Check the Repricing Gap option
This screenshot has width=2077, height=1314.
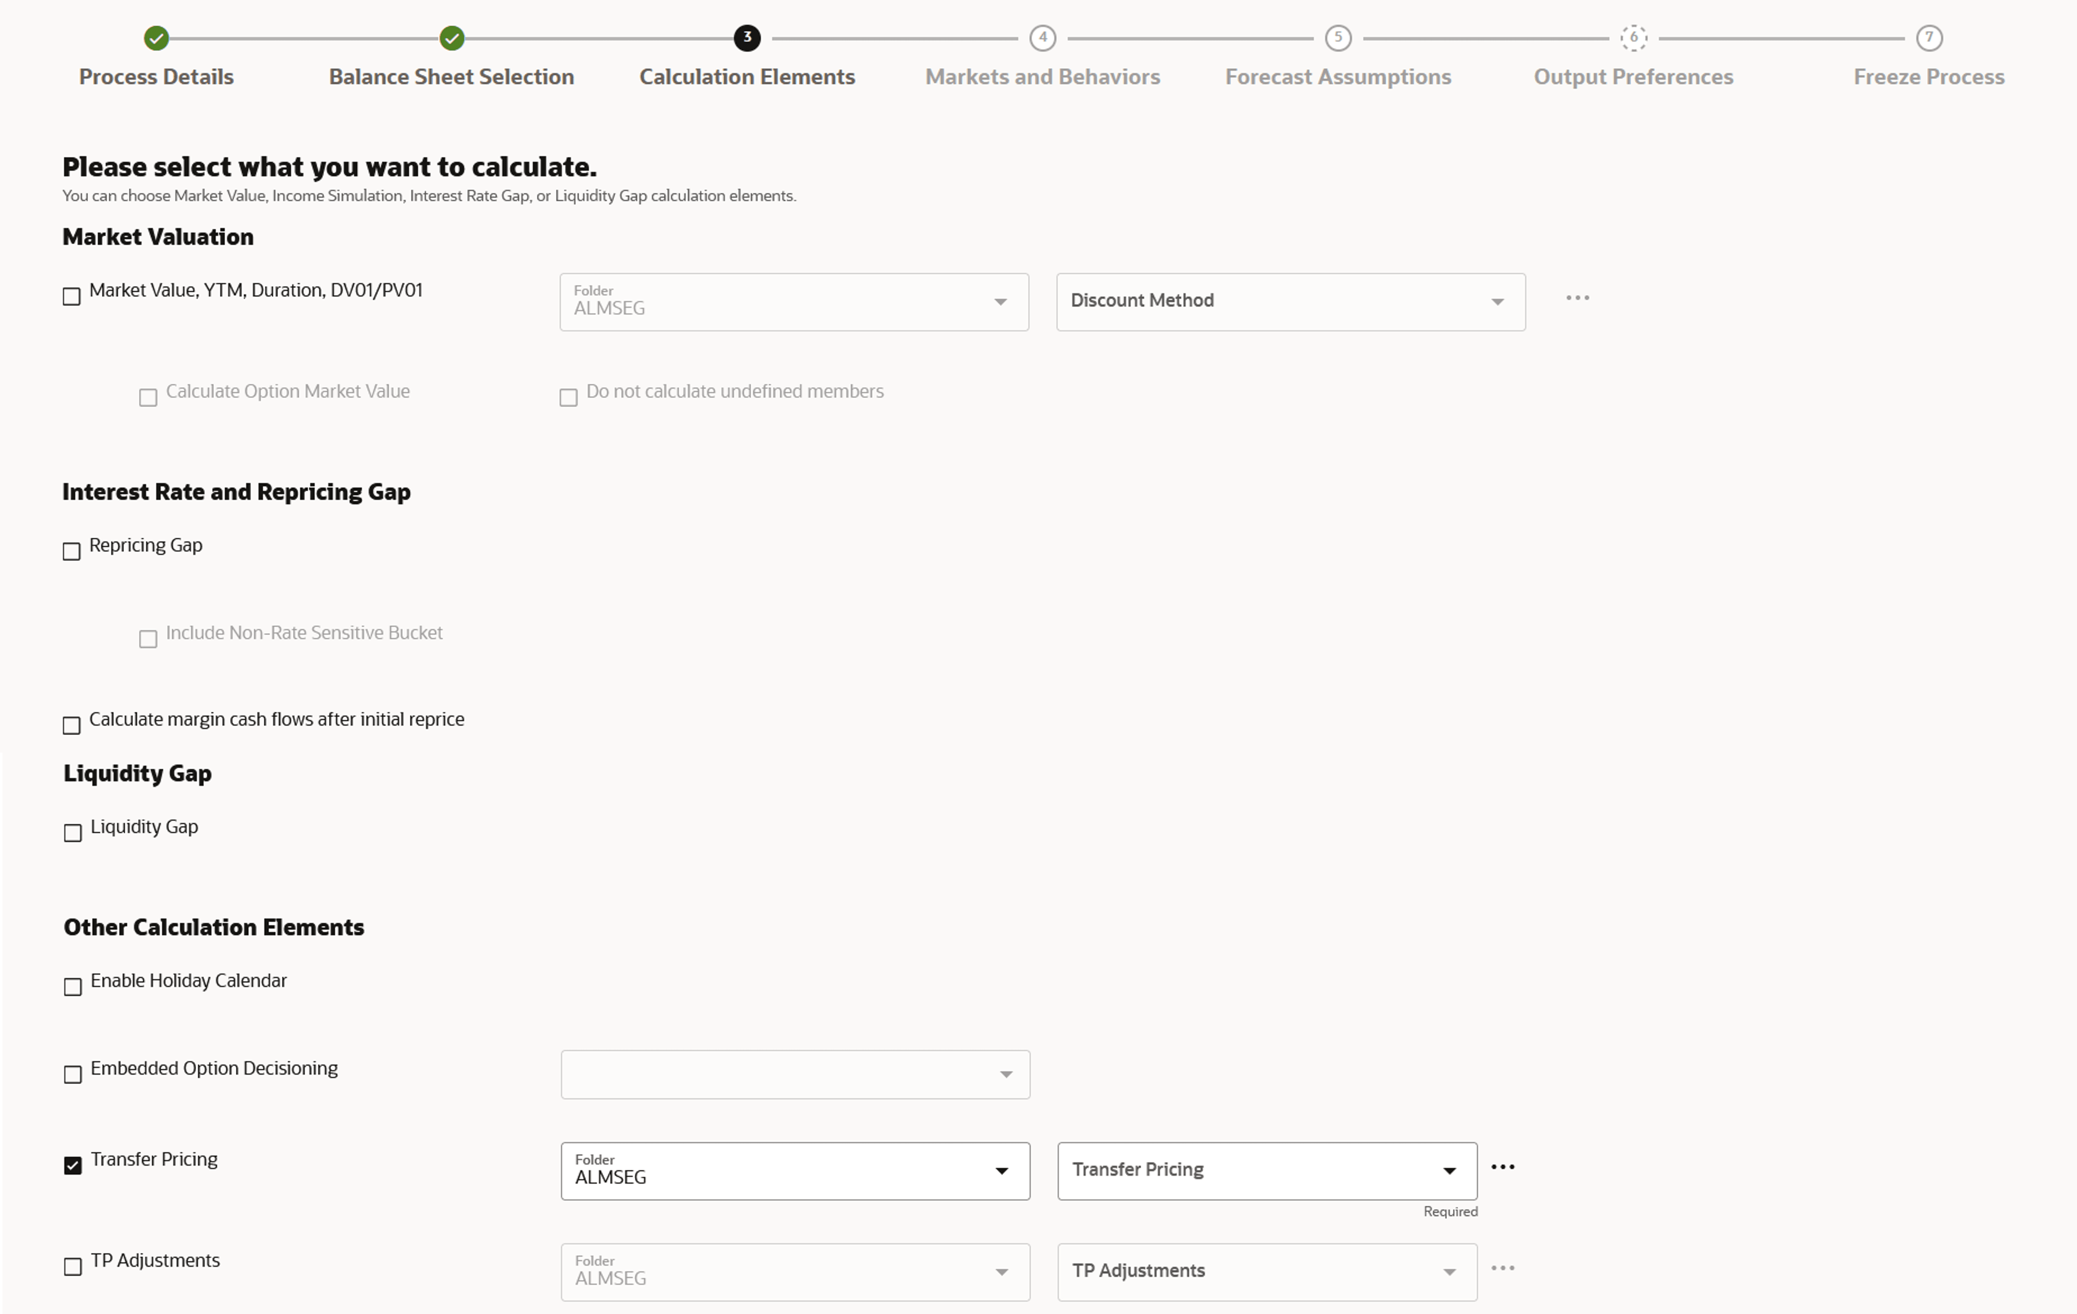coord(72,551)
